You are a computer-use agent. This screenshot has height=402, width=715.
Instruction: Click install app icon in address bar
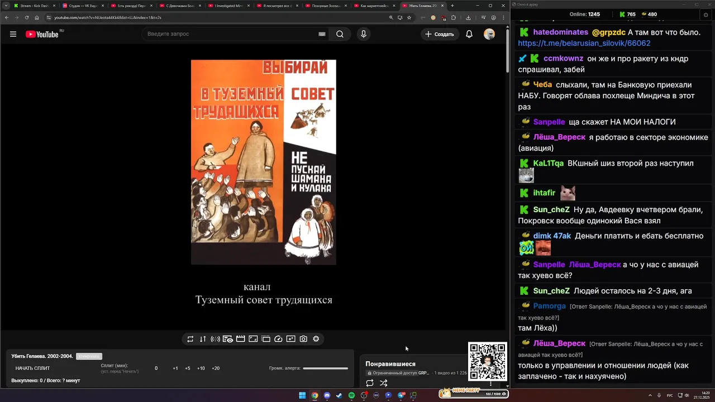(400, 17)
